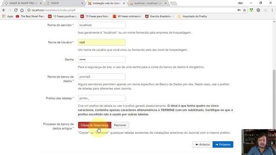The height and width of the screenshot is (155, 276).
Task: Open the browser home page icon
Action: click(x=22, y=10)
